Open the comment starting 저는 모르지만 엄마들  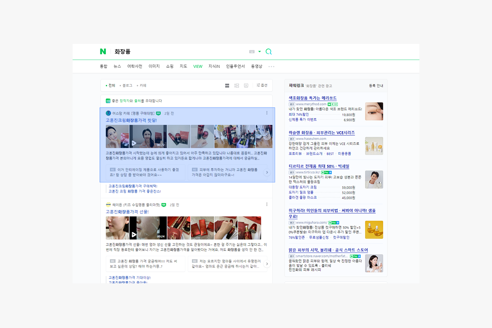(x=228, y=264)
